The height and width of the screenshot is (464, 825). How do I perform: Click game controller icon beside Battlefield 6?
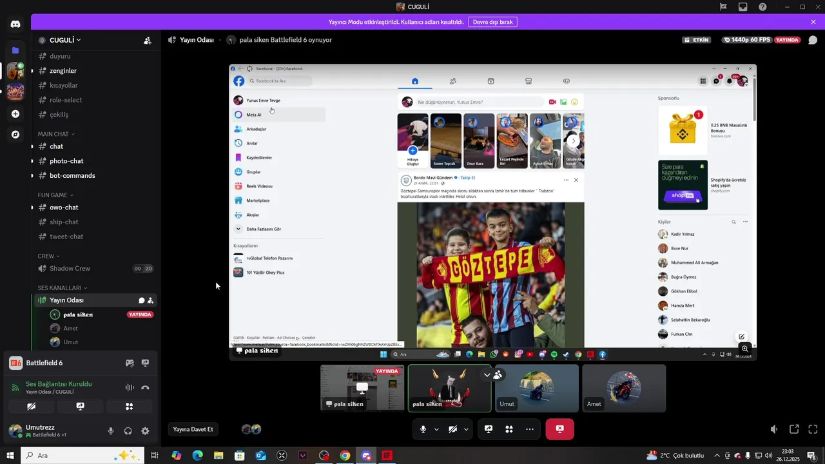pyautogui.click(x=130, y=363)
